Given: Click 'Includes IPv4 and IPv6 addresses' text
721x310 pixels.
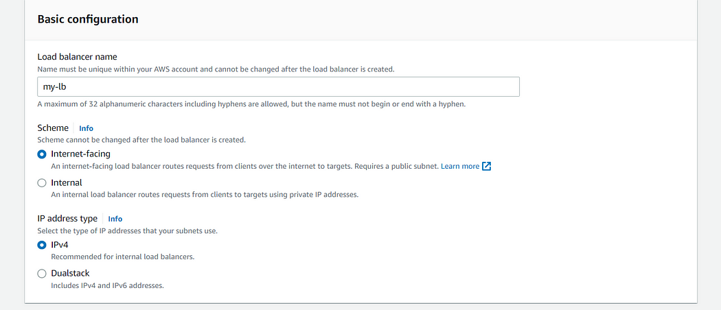Looking at the screenshot, I should tap(107, 285).
